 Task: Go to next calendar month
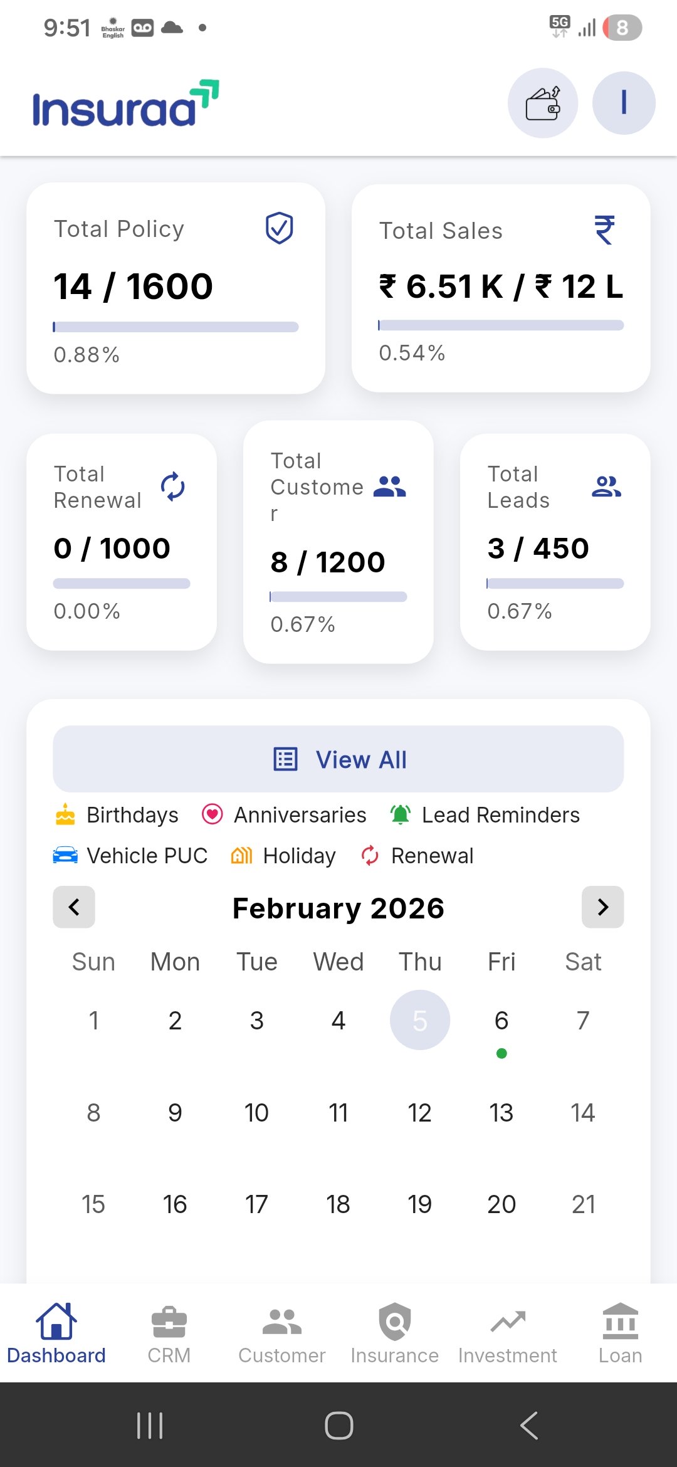(603, 907)
